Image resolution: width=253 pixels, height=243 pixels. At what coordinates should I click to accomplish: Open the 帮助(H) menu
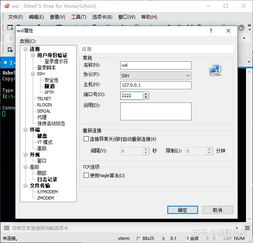point(149,17)
